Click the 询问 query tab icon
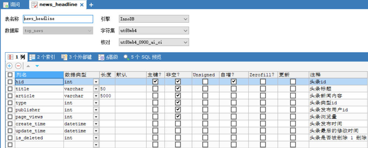This screenshot has width=368, height=148. [x=6, y=5]
